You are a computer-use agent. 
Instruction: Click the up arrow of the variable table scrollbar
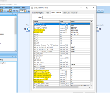coord(91,22)
